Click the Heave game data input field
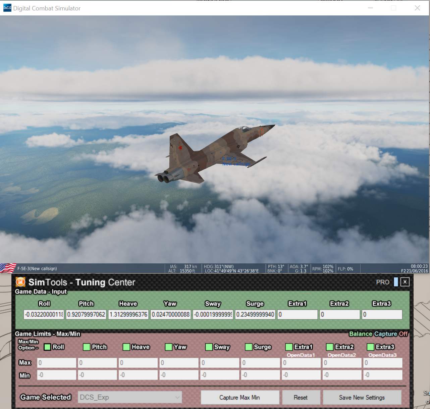This screenshot has height=409, width=430. (x=128, y=314)
